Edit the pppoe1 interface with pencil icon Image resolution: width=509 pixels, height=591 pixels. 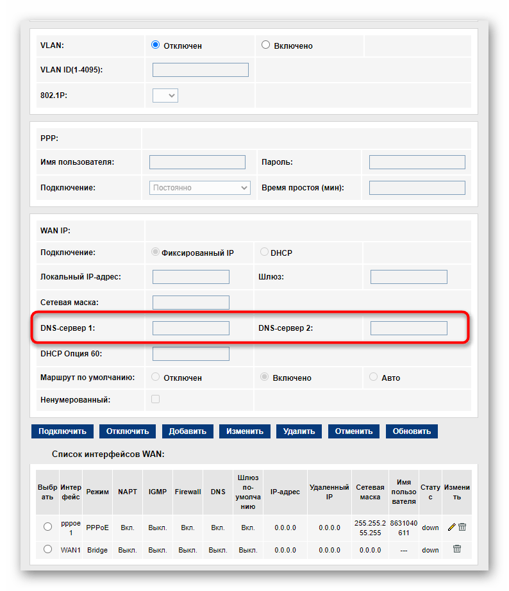click(452, 527)
